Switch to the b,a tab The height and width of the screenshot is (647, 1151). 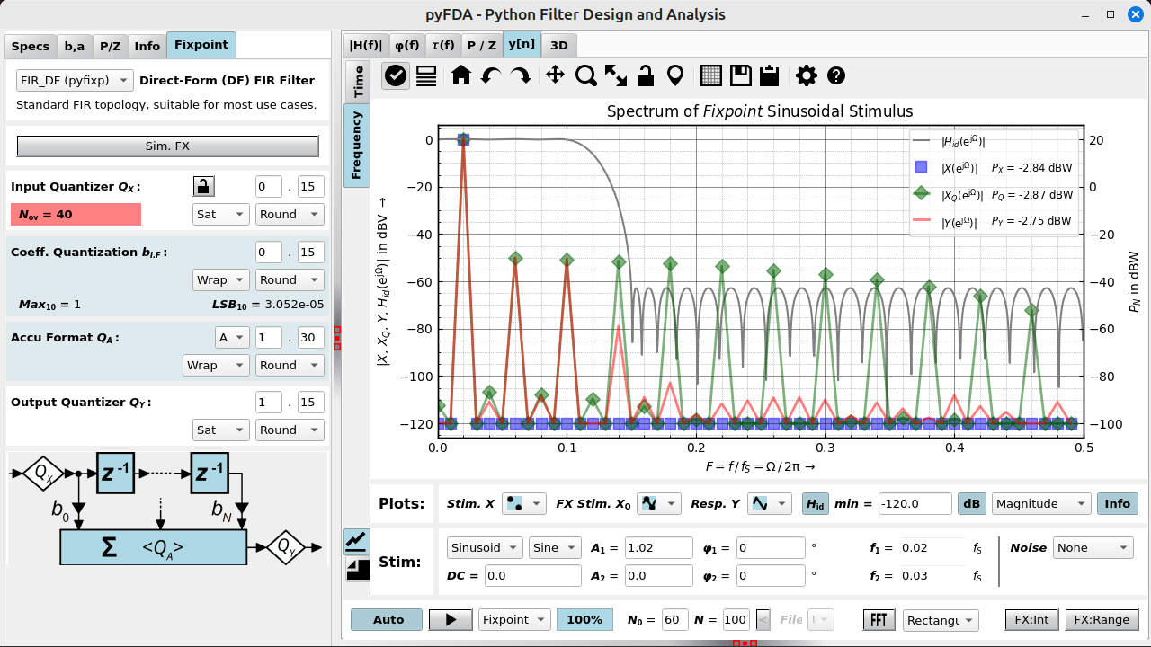pos(75,46)
